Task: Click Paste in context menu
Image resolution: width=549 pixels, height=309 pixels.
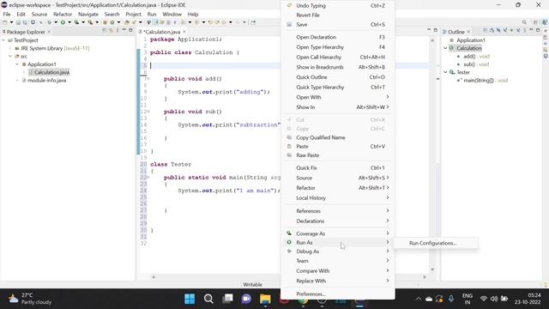Action: [338, 147]
